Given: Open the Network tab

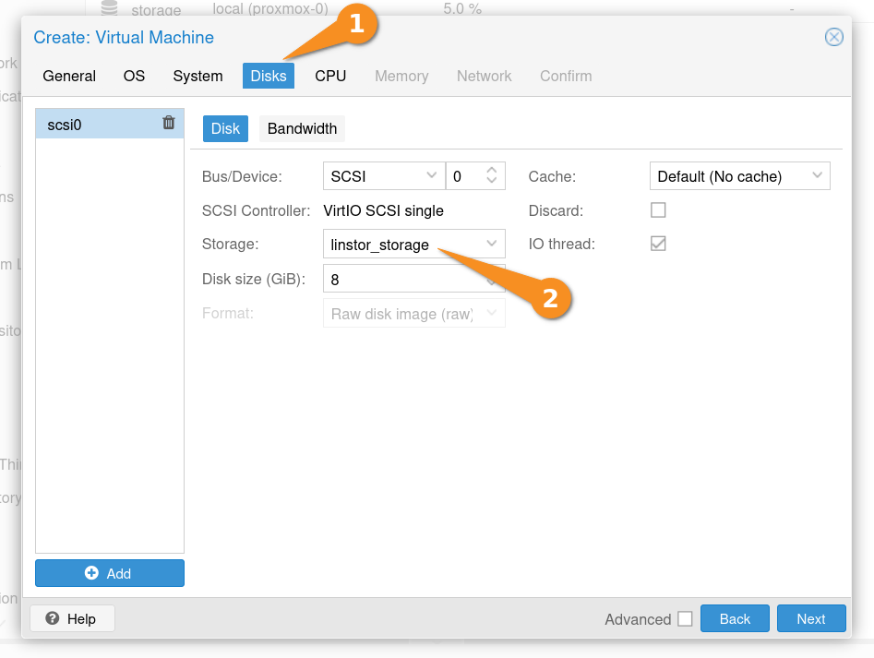Looking at the screenshot, I should coord(484,76).
